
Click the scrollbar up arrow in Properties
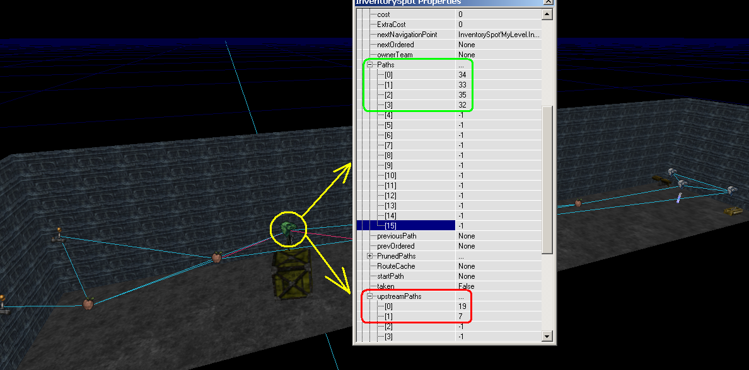click(x=547, y=14)
